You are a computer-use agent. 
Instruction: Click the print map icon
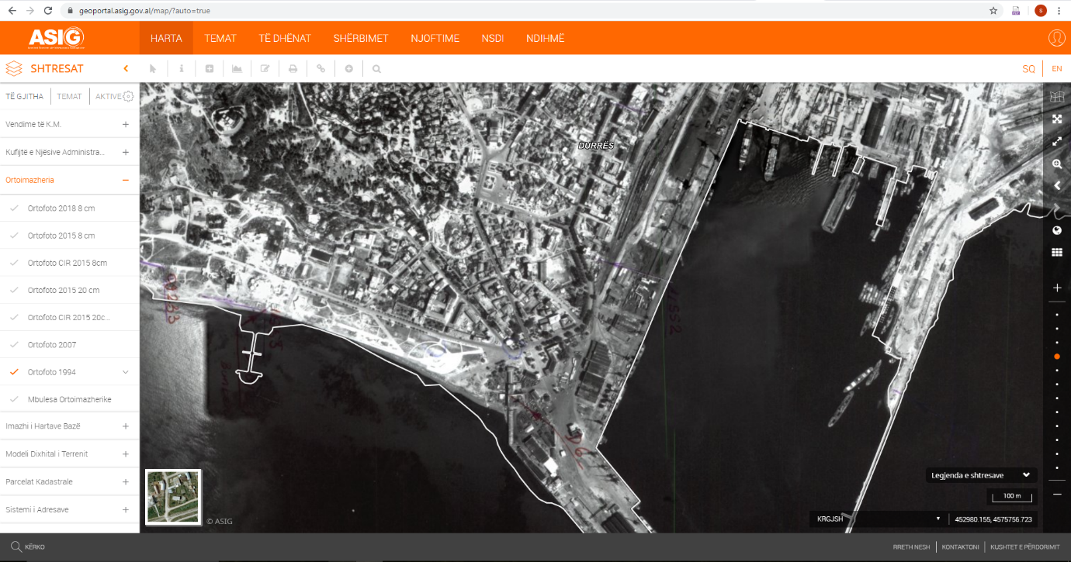pyautogui.click(x=293, y=68)
